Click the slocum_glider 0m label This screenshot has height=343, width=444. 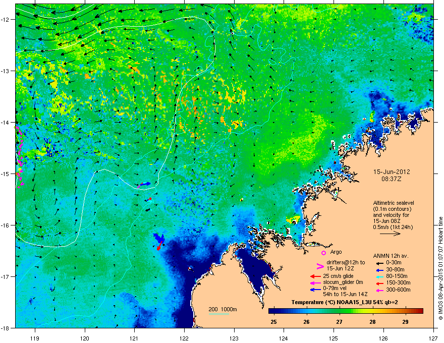(343, 282)
